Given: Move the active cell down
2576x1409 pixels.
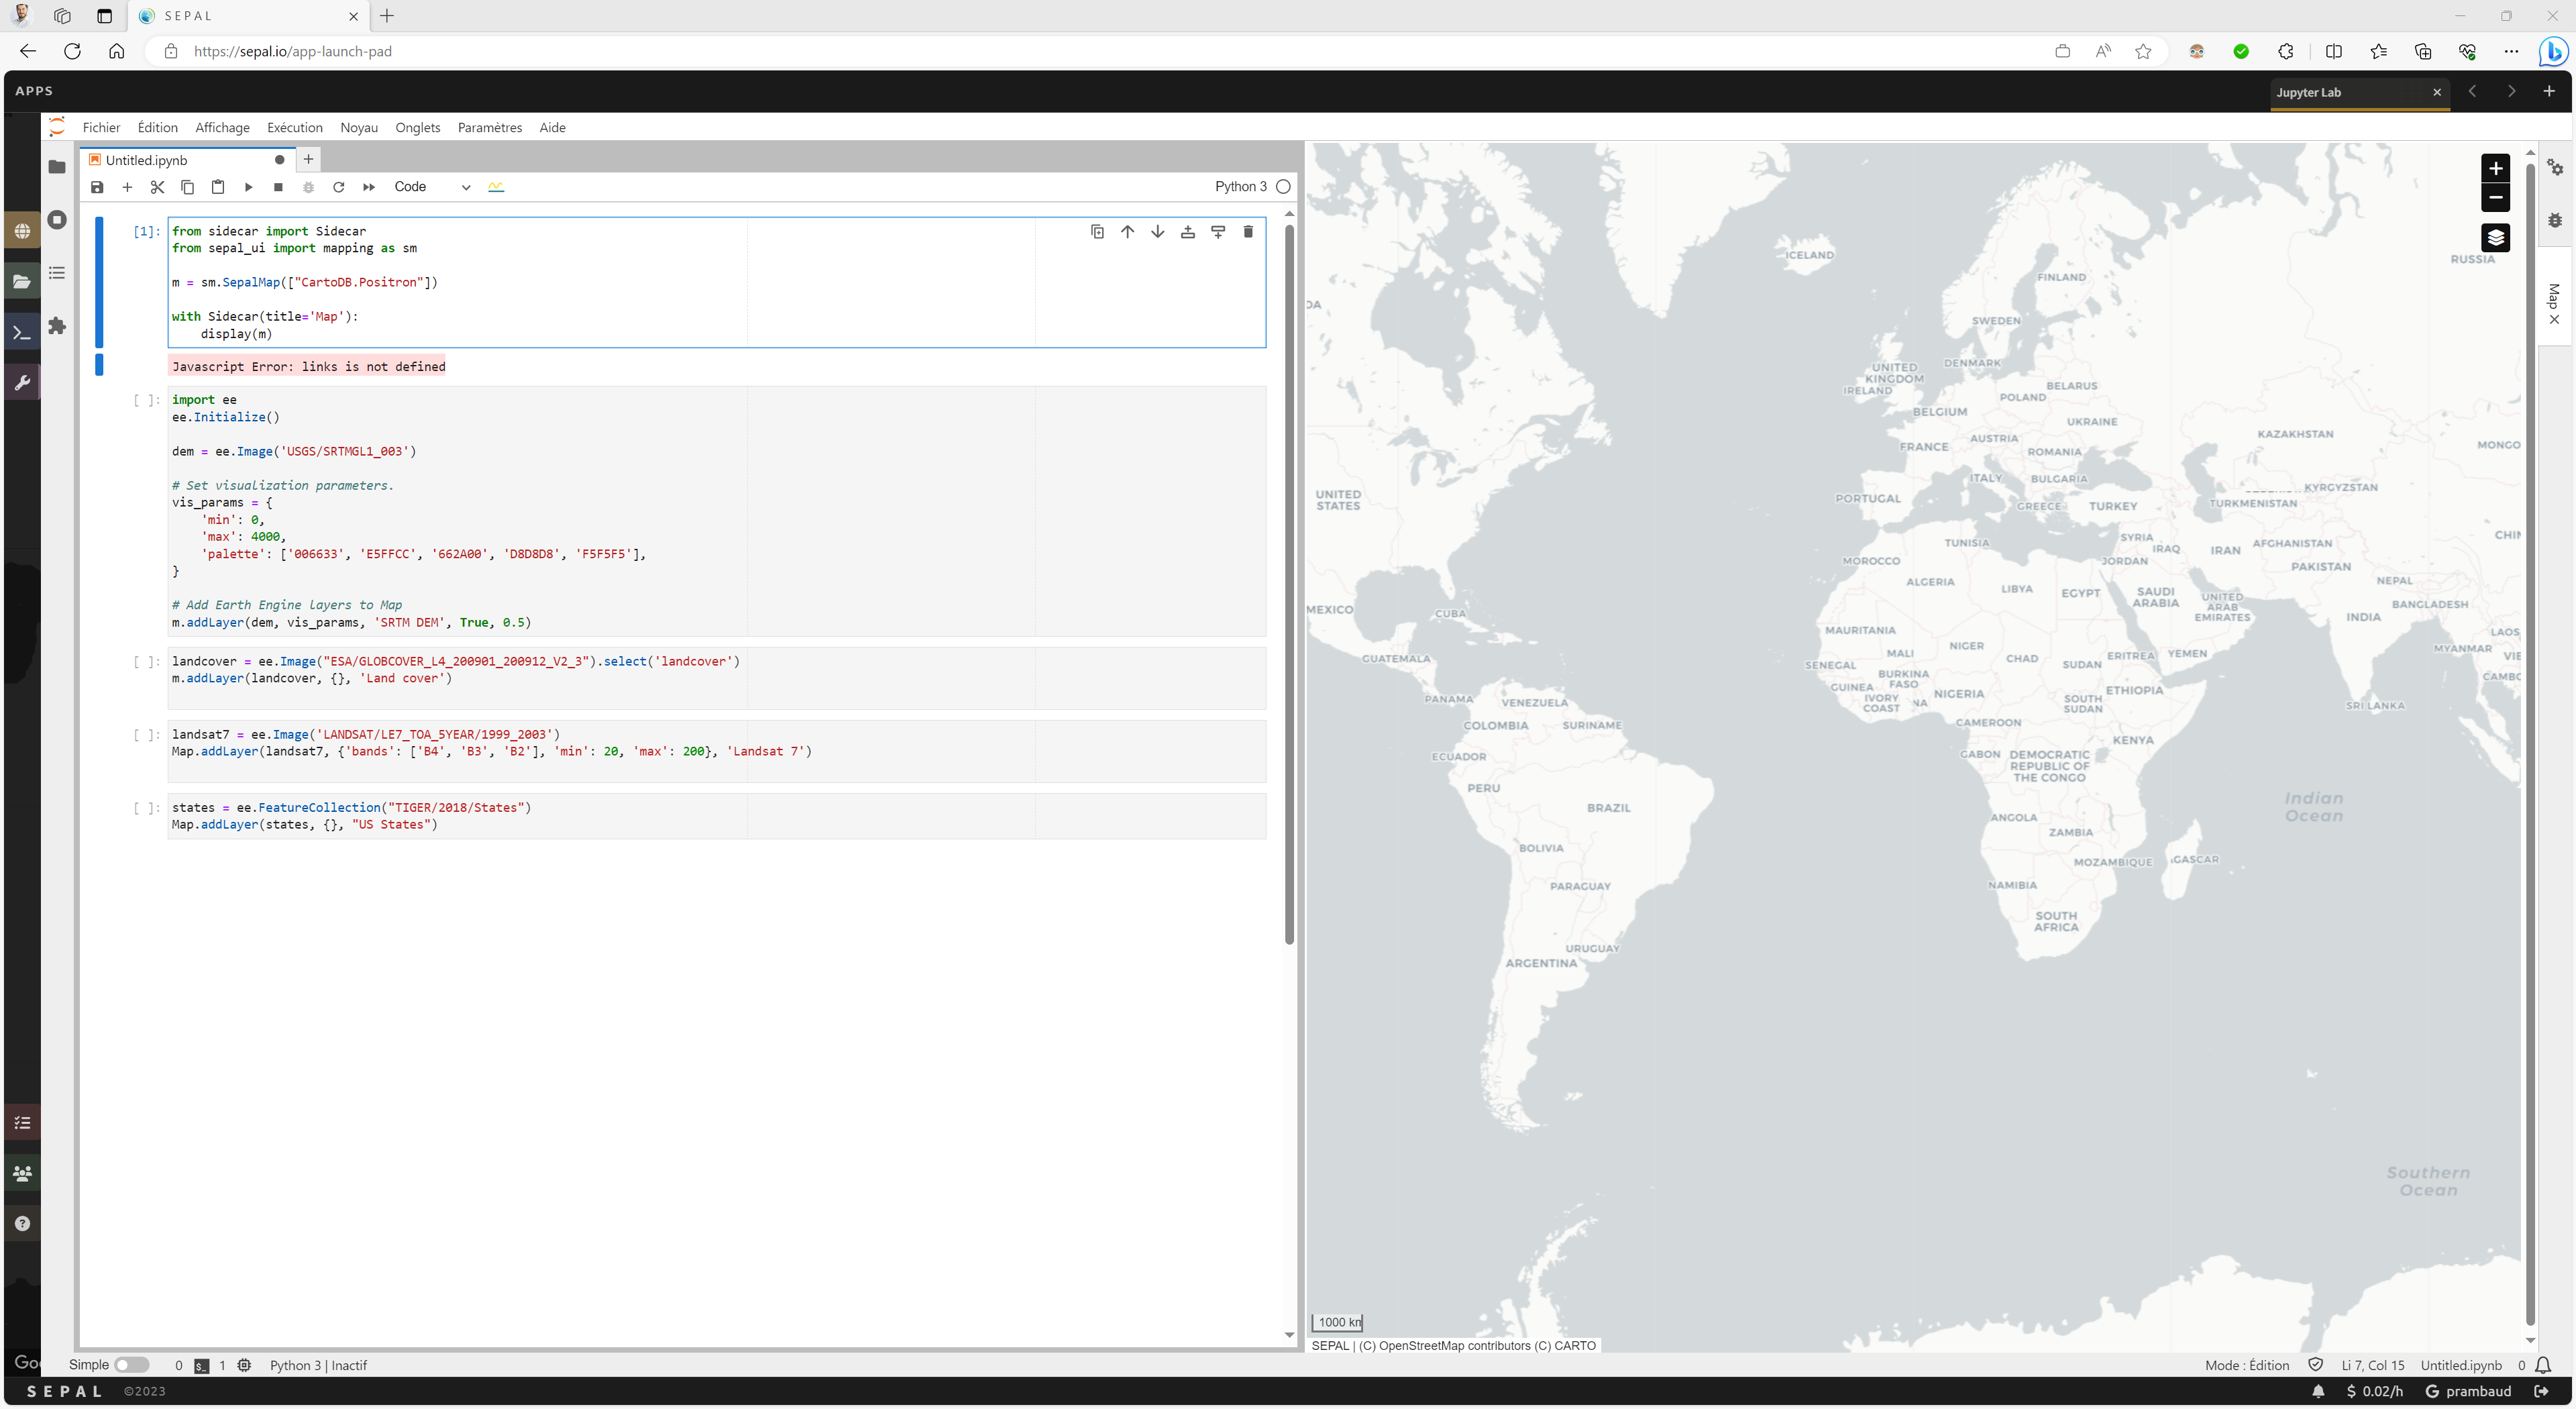Looking at the screenshot, I should tap(1157, 232).
